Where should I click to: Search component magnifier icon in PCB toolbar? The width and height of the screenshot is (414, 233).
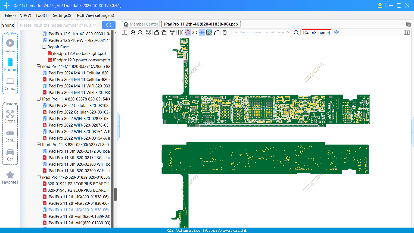click(x=296, y=32)
